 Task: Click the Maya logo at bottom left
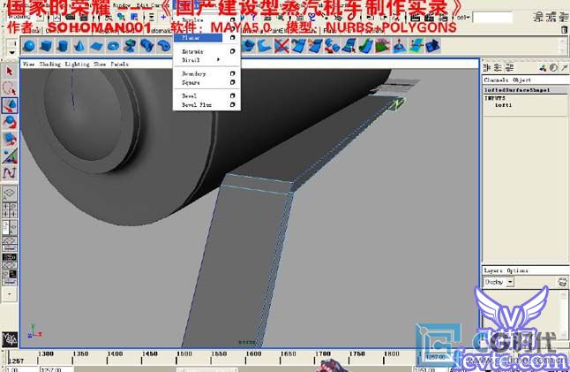click(10, 339)
